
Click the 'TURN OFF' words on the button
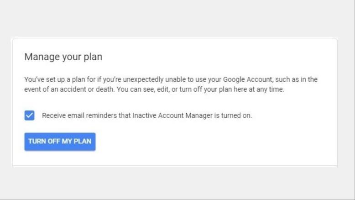44,142
